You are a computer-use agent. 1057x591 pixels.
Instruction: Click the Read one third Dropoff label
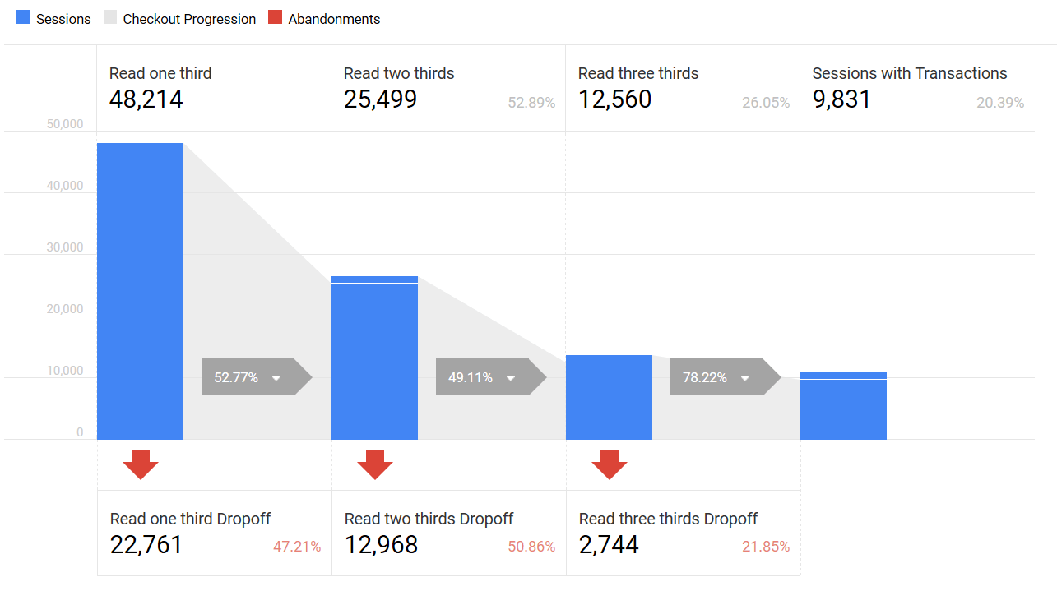click(190, 519)
